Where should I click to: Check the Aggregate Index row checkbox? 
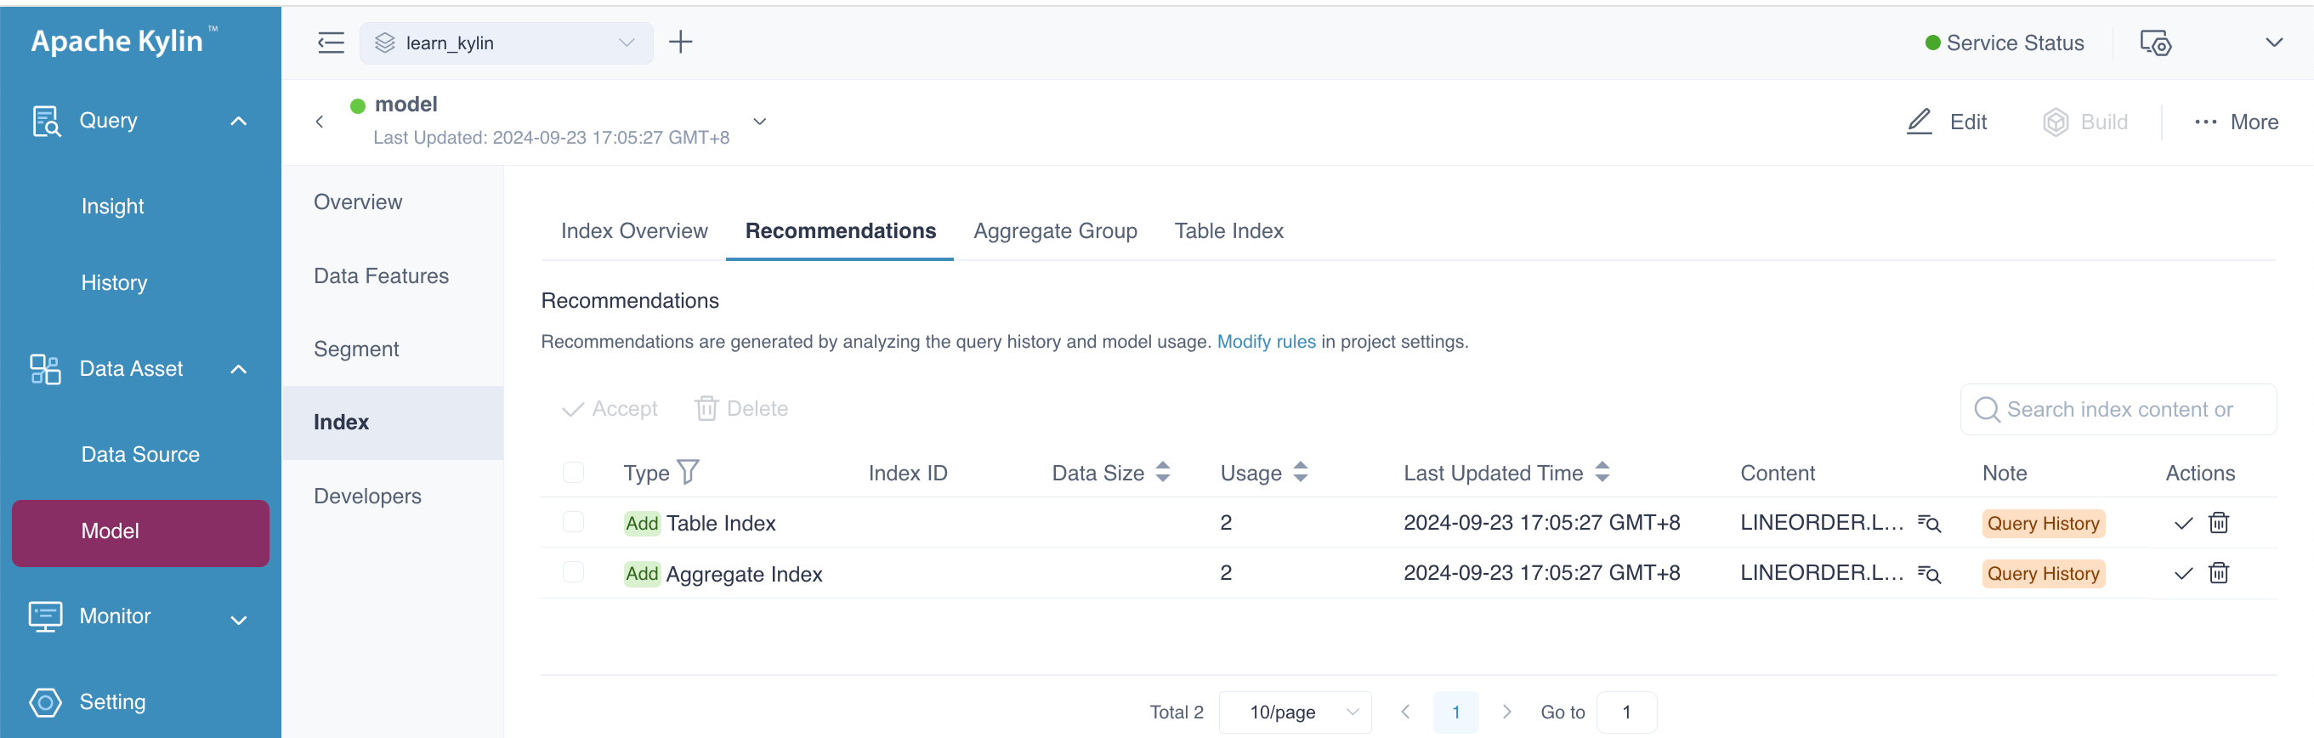[x=573, y=572]
